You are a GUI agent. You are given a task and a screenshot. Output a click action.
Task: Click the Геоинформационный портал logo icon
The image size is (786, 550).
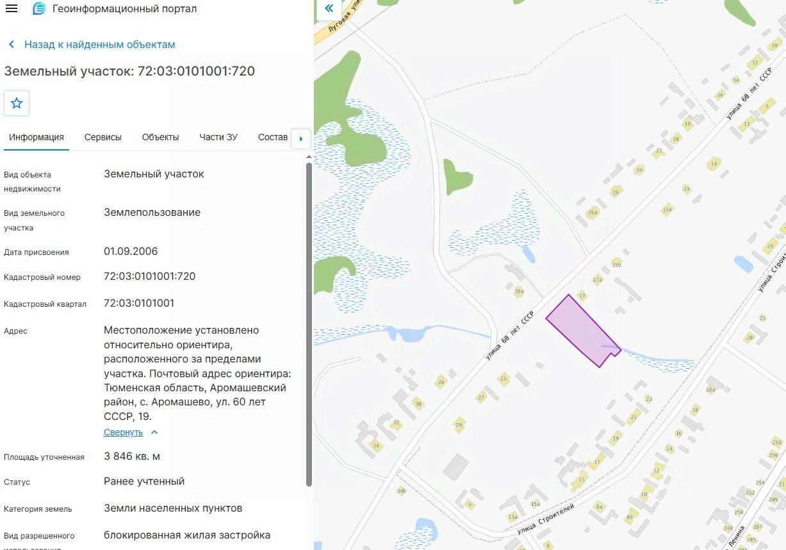(39, 9)
